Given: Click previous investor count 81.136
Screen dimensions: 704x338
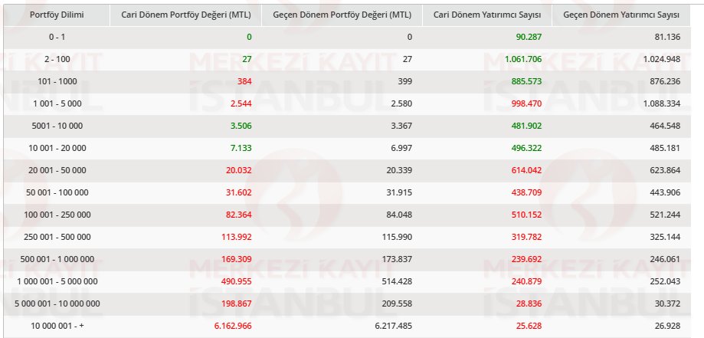Looking at the screenshot, I should pos(668,38).
